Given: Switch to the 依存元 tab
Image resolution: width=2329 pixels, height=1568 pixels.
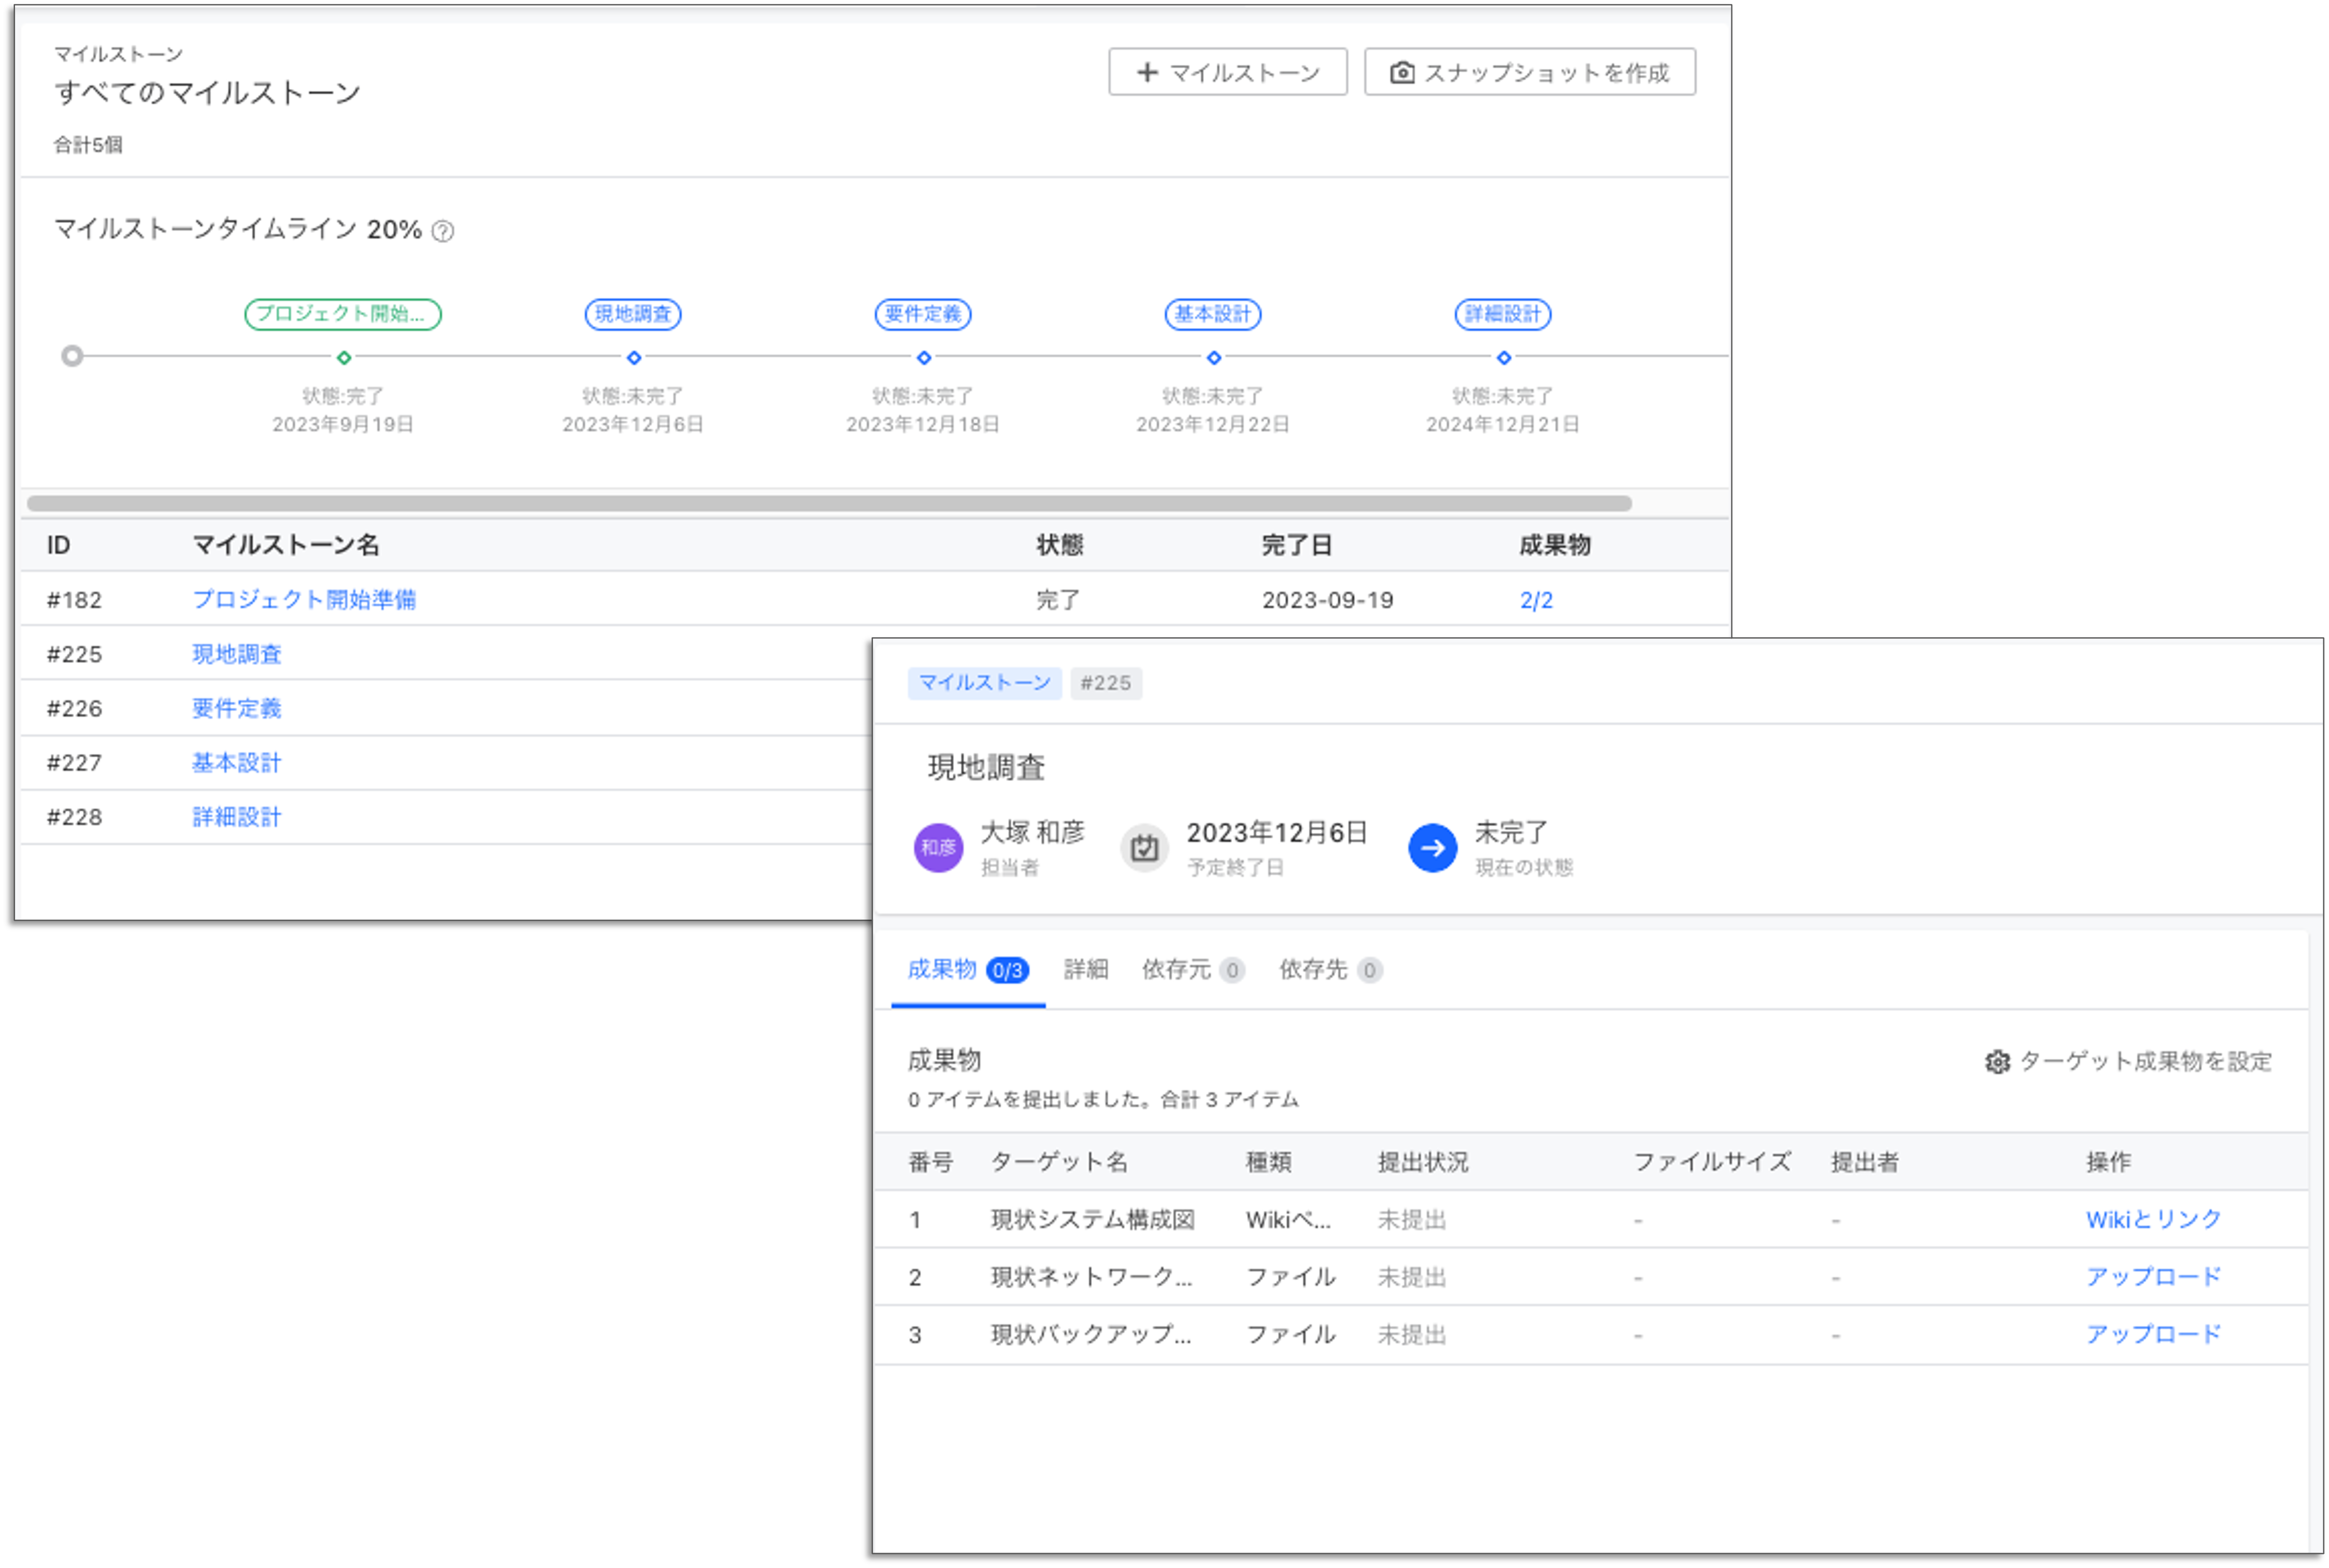Looking at the screenshot, I should (x=1176, y=969).
